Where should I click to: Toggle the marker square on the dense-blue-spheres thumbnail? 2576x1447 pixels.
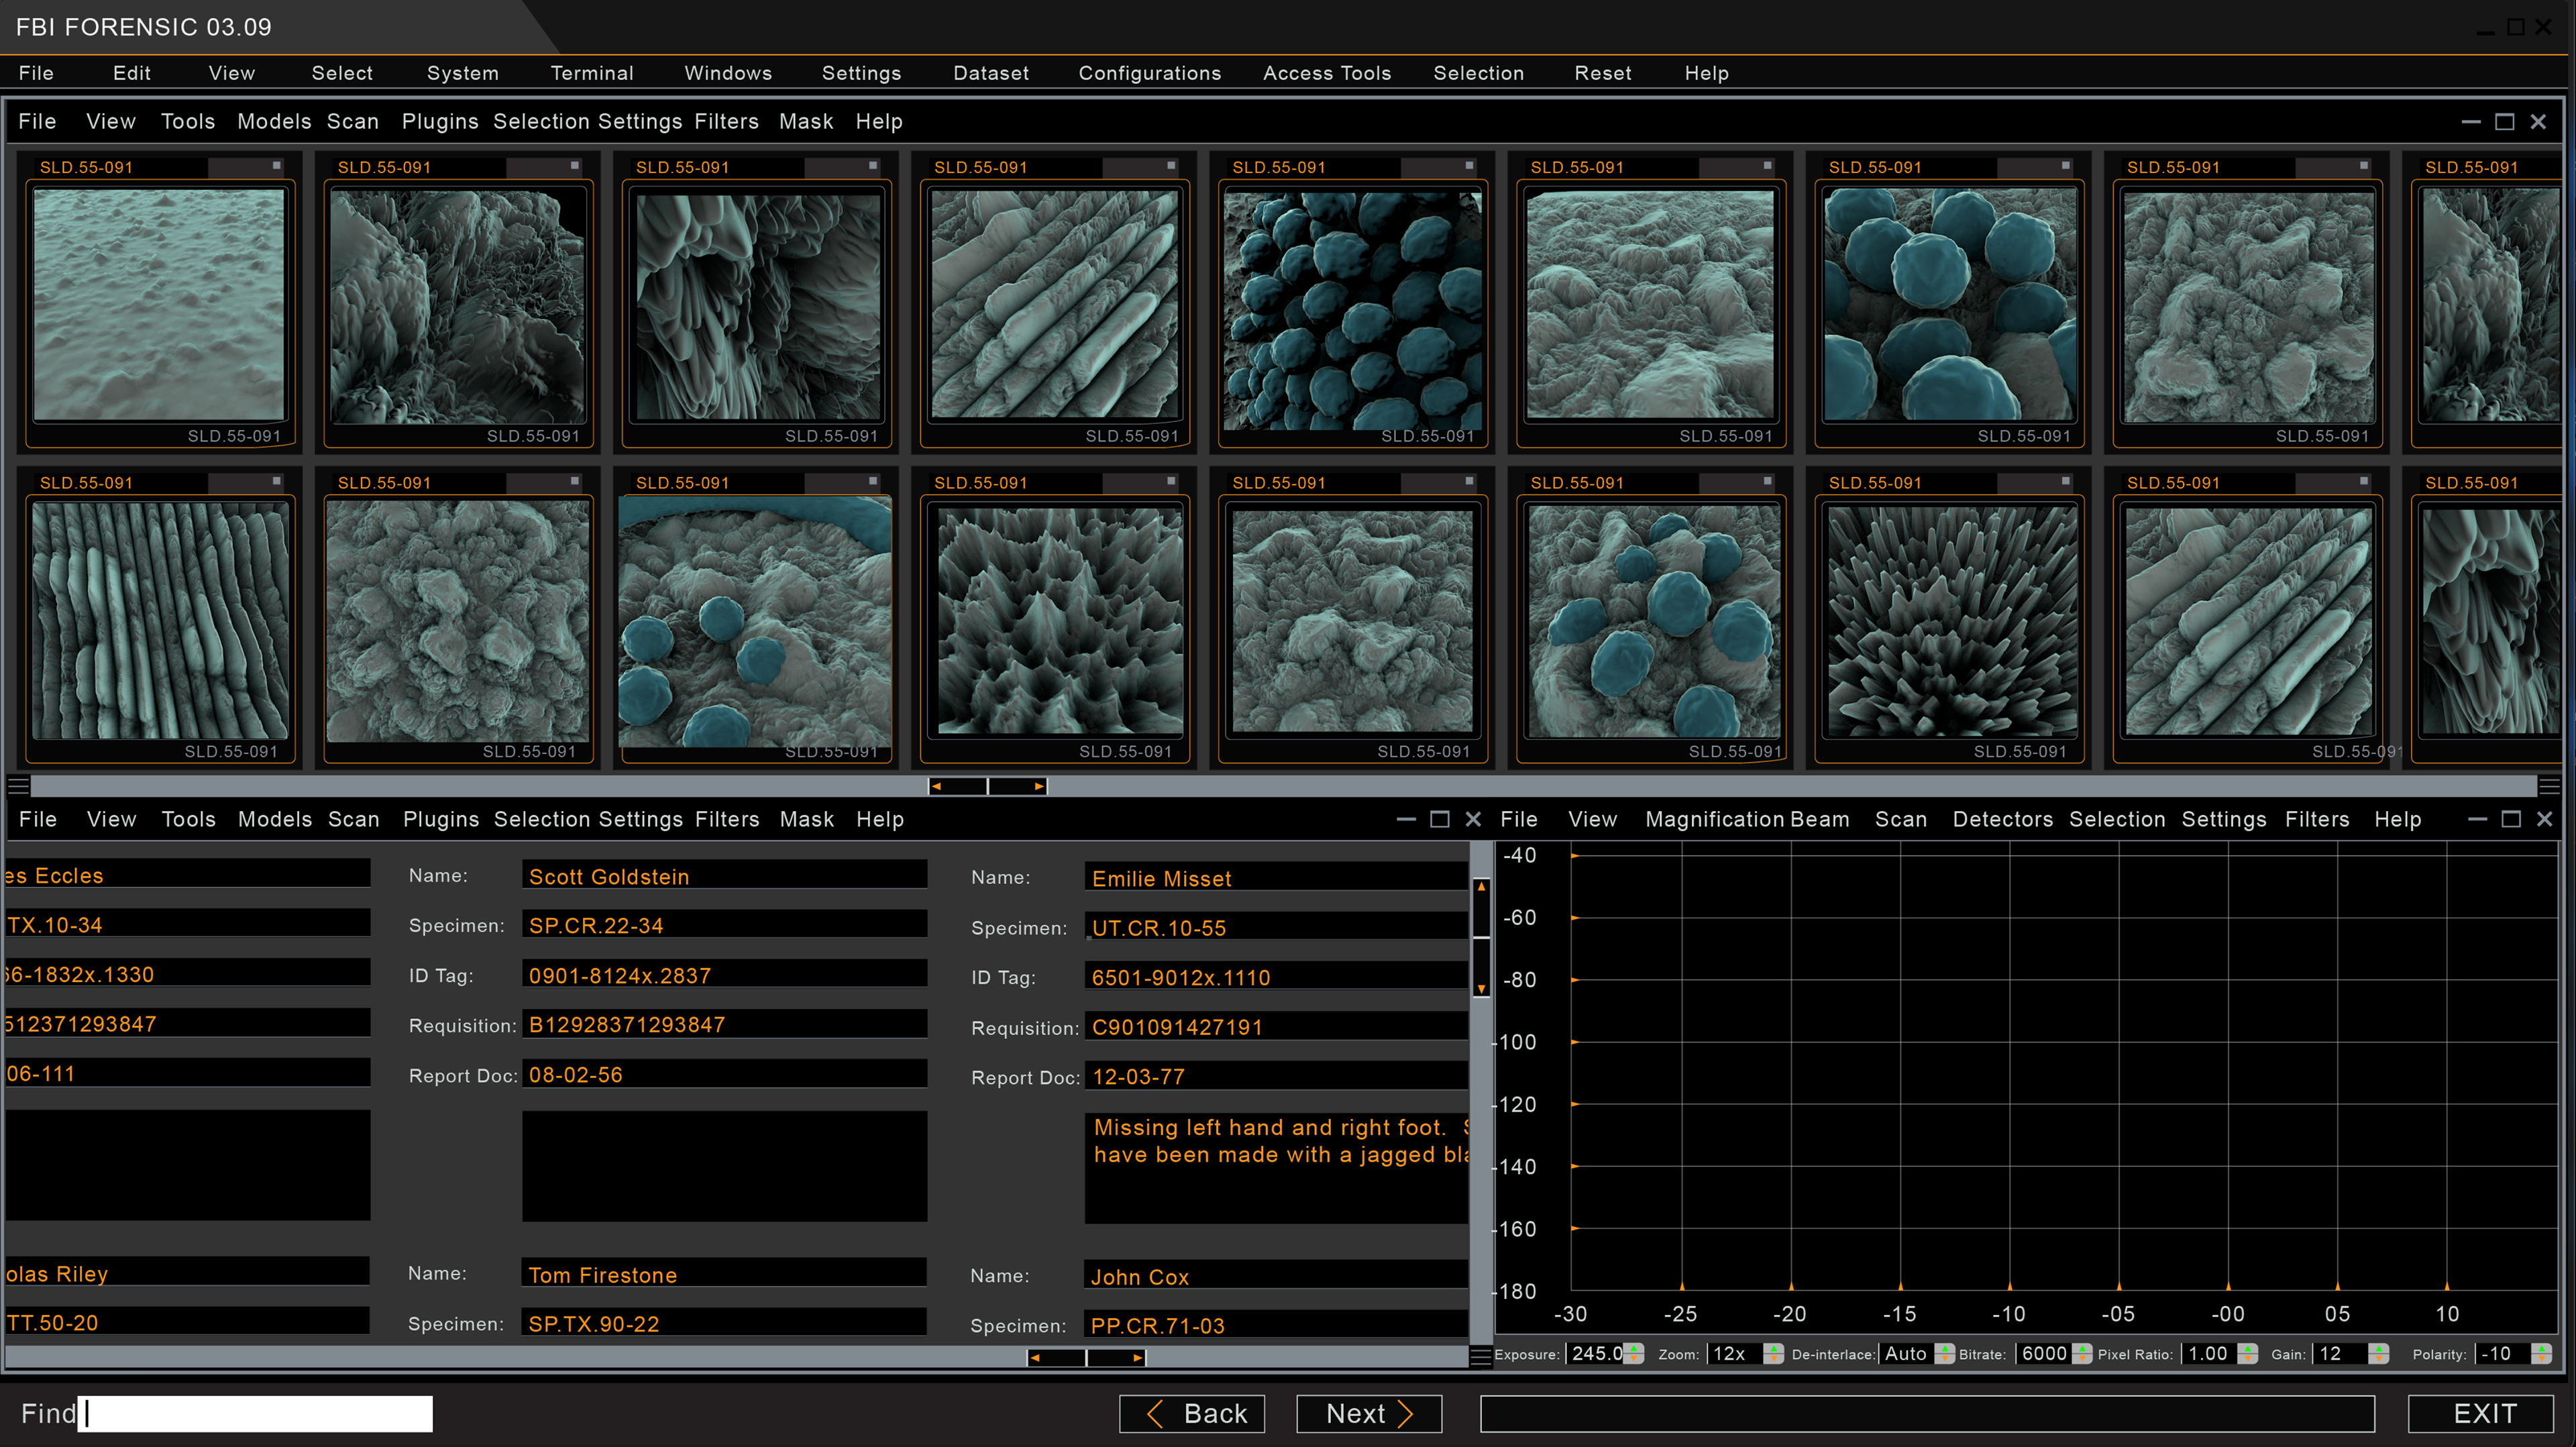click(1469, 166)
